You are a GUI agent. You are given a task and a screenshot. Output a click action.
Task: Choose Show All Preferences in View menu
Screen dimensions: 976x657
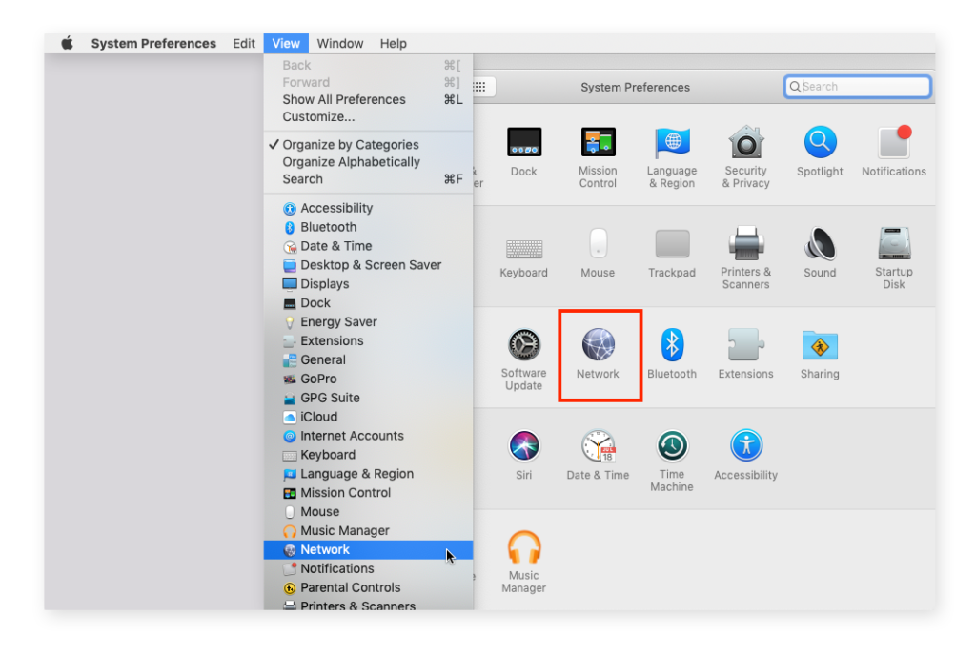click(x=369, y=99)
